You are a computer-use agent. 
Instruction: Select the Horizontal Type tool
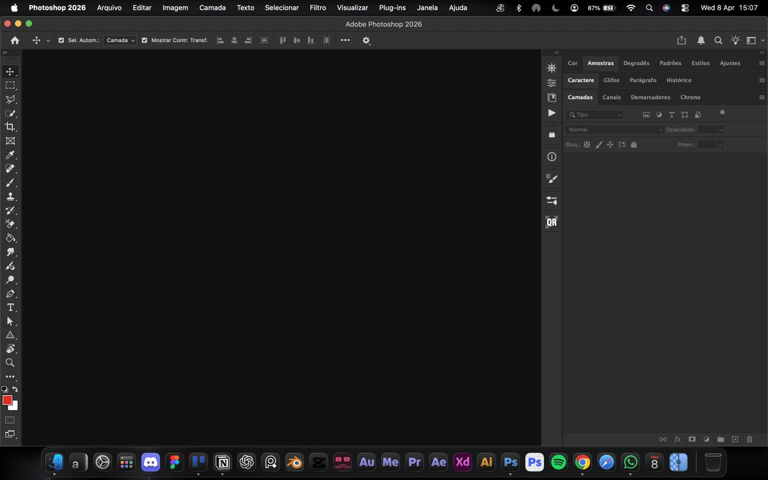tap(10, 308)
